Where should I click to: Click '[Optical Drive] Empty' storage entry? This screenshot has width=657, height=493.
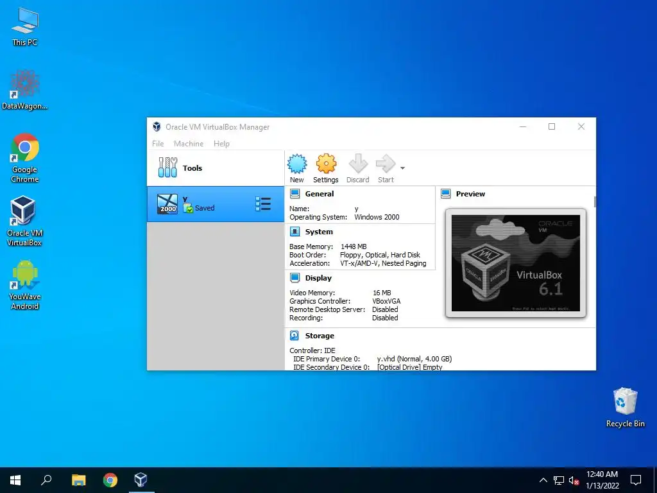(x=409, y=367)
